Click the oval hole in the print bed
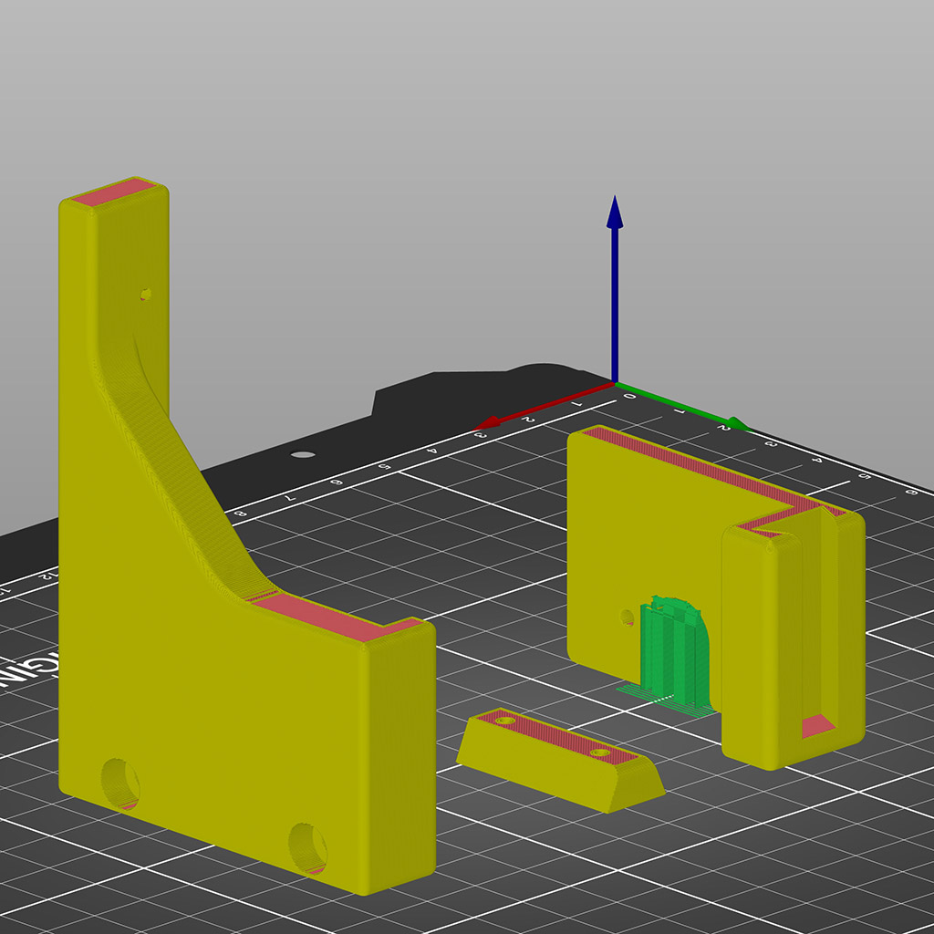The height and width of the screenshot is (934, 934). point(303,455)
